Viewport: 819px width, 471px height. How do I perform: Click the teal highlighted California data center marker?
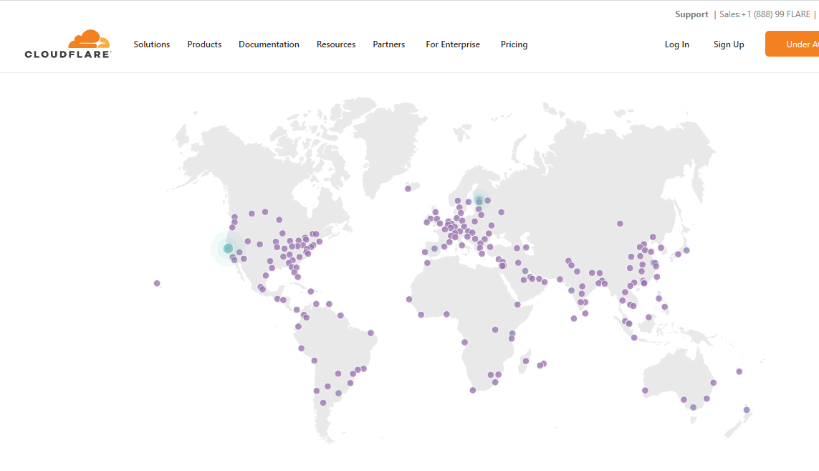(x=229, y=248)
